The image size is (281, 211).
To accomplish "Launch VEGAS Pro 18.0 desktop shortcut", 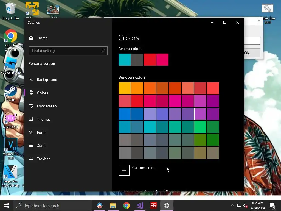I will click(11, 149).
